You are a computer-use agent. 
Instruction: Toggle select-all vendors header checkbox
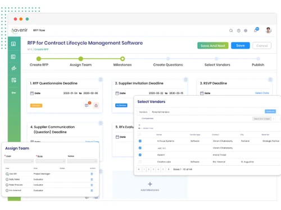pos(139,134)
